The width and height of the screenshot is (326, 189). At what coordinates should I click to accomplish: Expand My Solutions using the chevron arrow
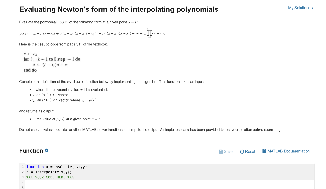coord(313,8)
